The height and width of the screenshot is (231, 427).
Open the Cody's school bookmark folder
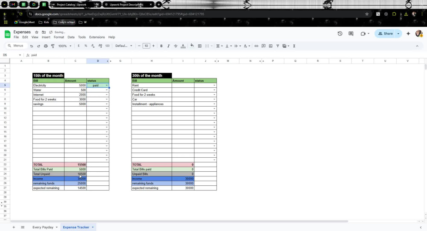pyautogui.click(x=64, y=22)
